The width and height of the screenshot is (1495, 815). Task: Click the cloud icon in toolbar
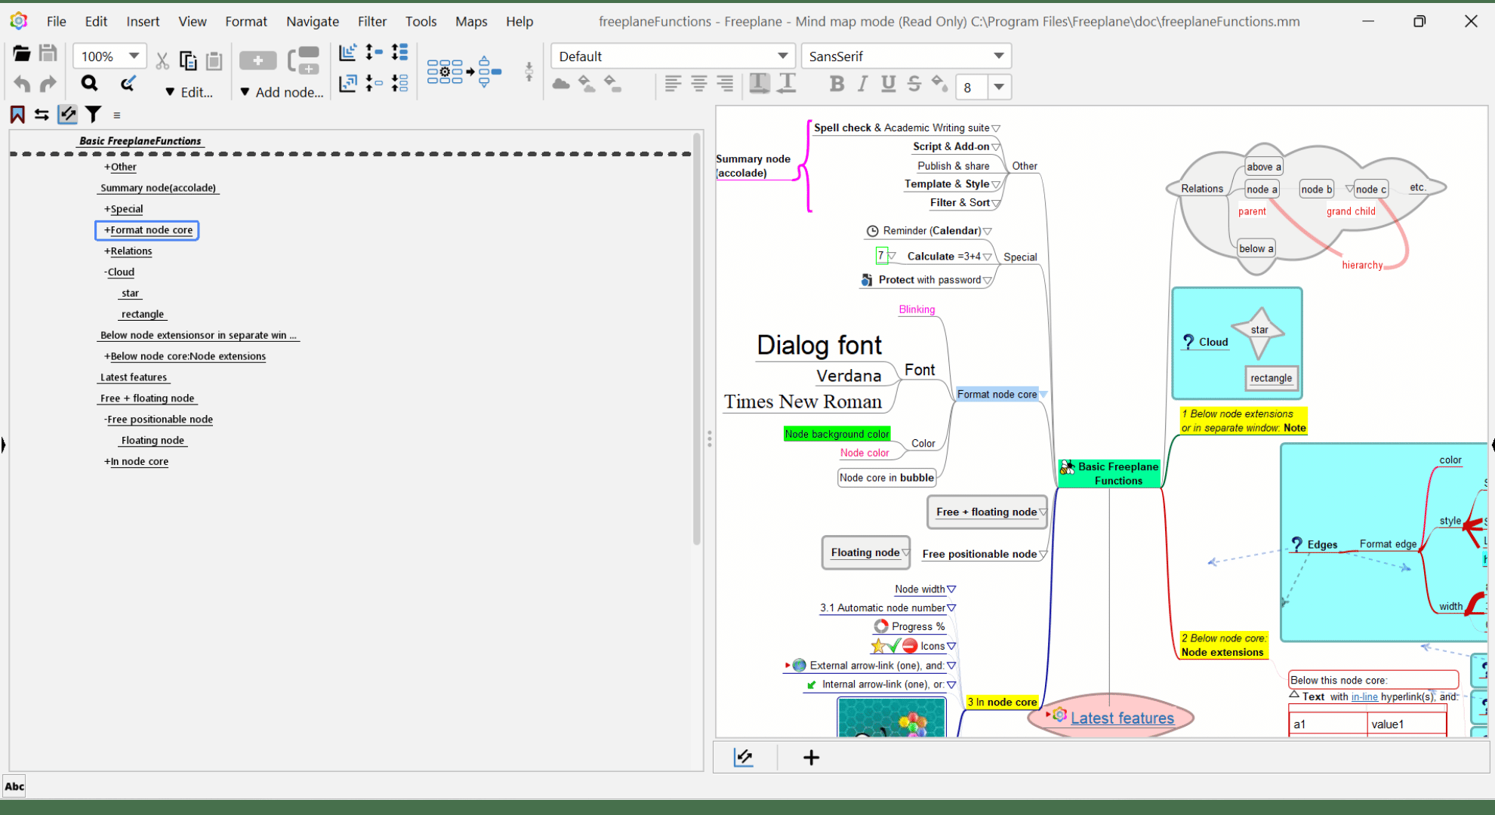pyautogui.click(x=561, y=84)
